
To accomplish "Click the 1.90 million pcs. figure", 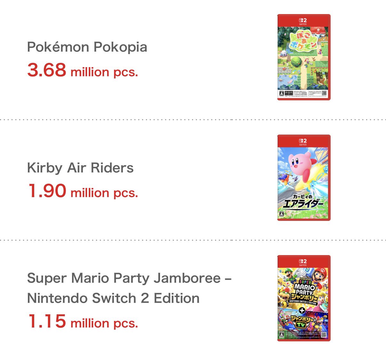I will pyautogui.click(x=83, y=191).
